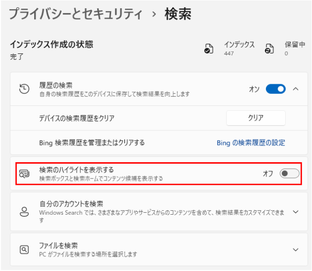Click the file search magnifier icon
This screenshot has width=312, height=271.
click(24, 249)
